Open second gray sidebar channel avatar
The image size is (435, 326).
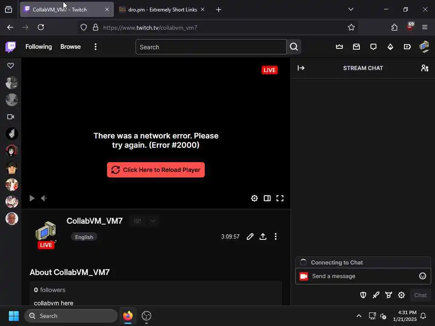click(11, 99)
